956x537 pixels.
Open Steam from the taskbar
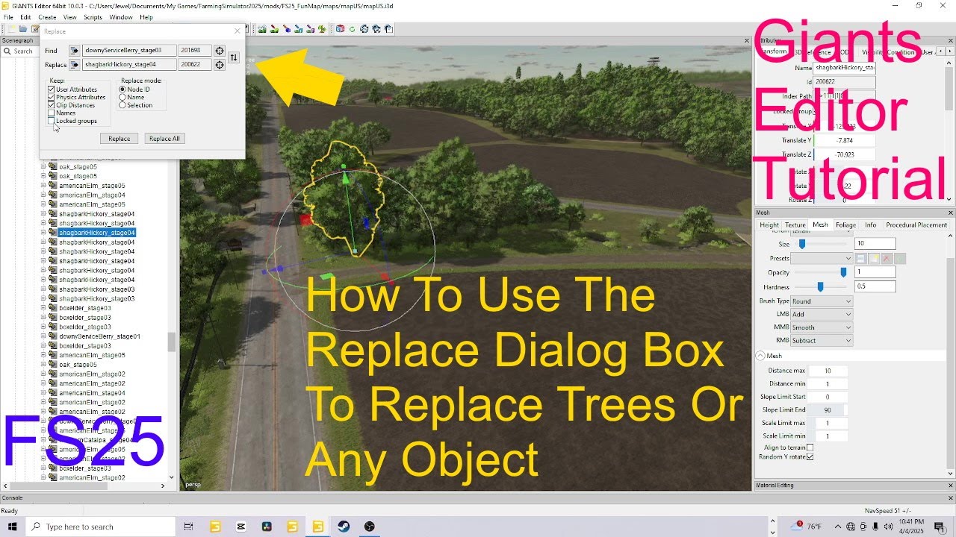tap(344, 527)
